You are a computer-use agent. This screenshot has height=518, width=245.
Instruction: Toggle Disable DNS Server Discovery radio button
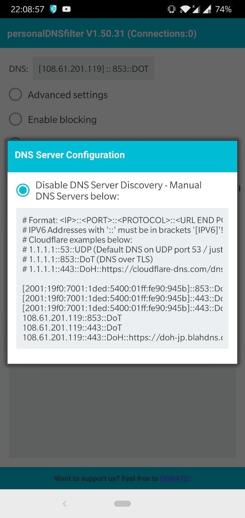coord(23,190)
